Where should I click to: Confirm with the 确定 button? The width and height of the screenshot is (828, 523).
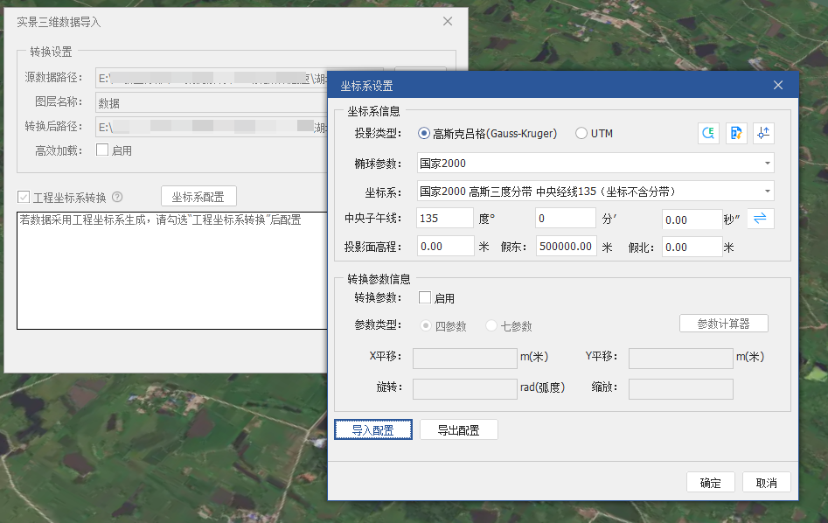(x=710, y=483)
